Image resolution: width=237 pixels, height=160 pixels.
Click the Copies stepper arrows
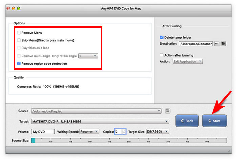click(x=124, y=132)
